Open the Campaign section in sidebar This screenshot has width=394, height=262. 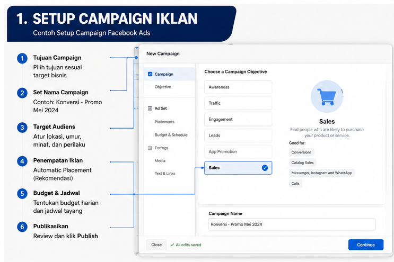169,74
